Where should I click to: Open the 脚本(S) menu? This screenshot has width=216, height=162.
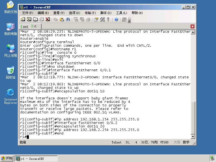106,13
